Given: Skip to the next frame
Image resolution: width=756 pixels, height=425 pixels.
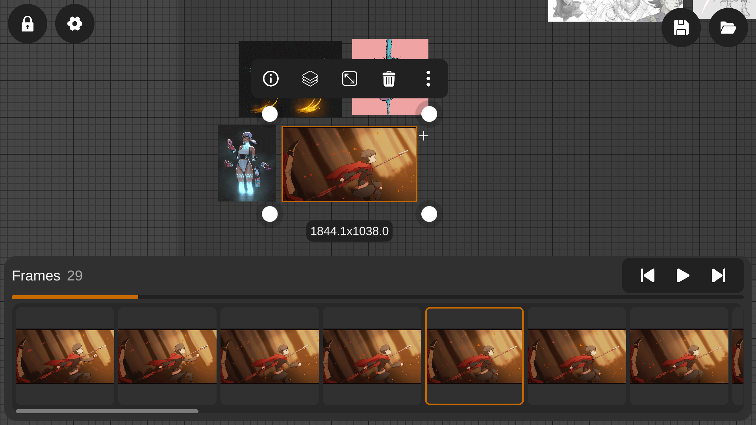Looking at the screenshot, I should (x=718, y=275).
